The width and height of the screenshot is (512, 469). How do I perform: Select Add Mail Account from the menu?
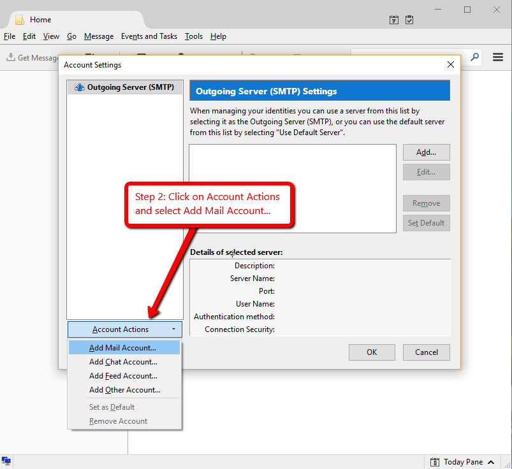pos(124,347)
